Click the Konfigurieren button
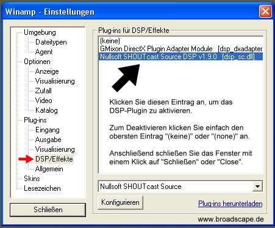275x228 pixels. coord(120,202)
